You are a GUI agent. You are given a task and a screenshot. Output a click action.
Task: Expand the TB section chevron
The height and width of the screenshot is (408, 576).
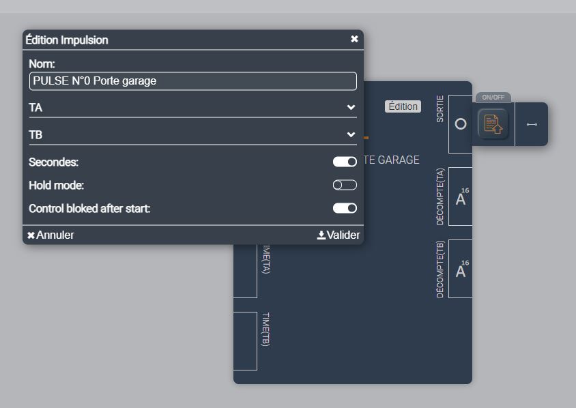[x=351, y=134]
